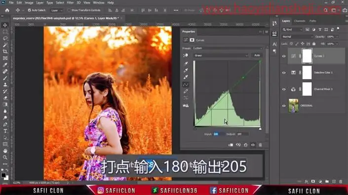This screenshot has width=348, height=195.
Task: Open the Image menu
Action: [x=29, y=2]
